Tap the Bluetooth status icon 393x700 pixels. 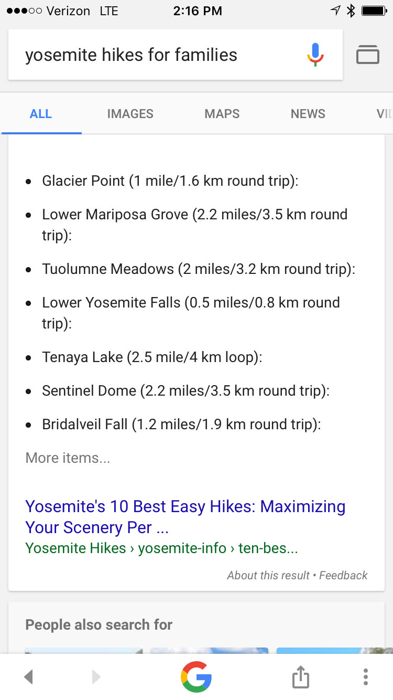(x=352, y=10)
